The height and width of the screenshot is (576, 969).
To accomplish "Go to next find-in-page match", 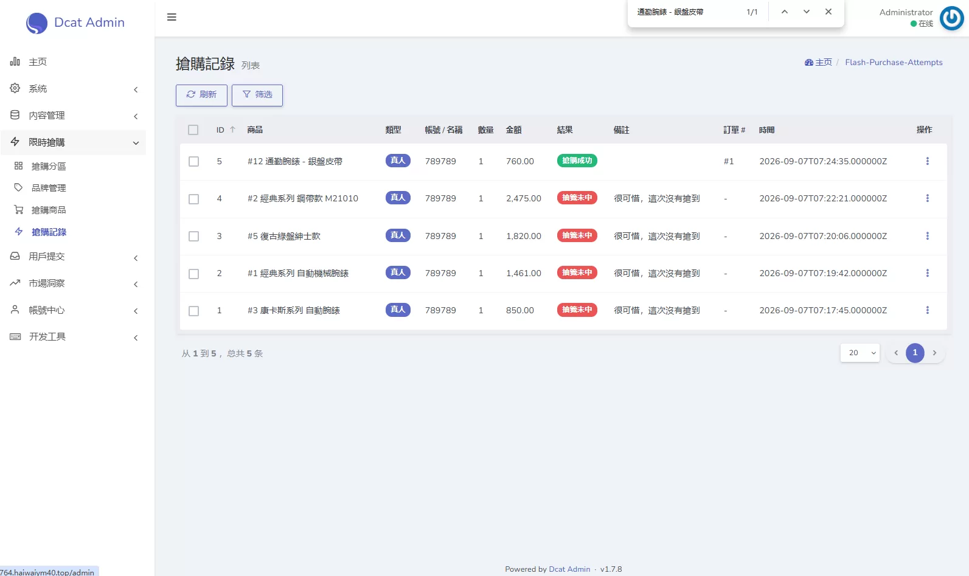I will tap(807, 12).
